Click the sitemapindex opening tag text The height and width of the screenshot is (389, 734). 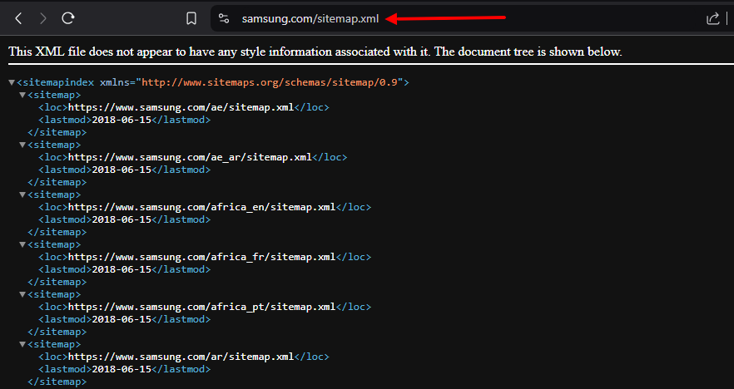[x=213, y=82]
